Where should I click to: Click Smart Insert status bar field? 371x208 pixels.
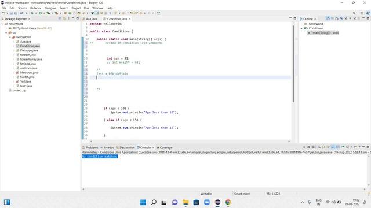(242, 194)
